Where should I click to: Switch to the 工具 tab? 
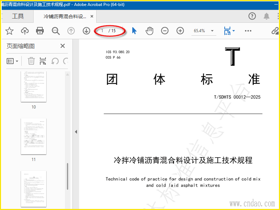coord(18,16)
